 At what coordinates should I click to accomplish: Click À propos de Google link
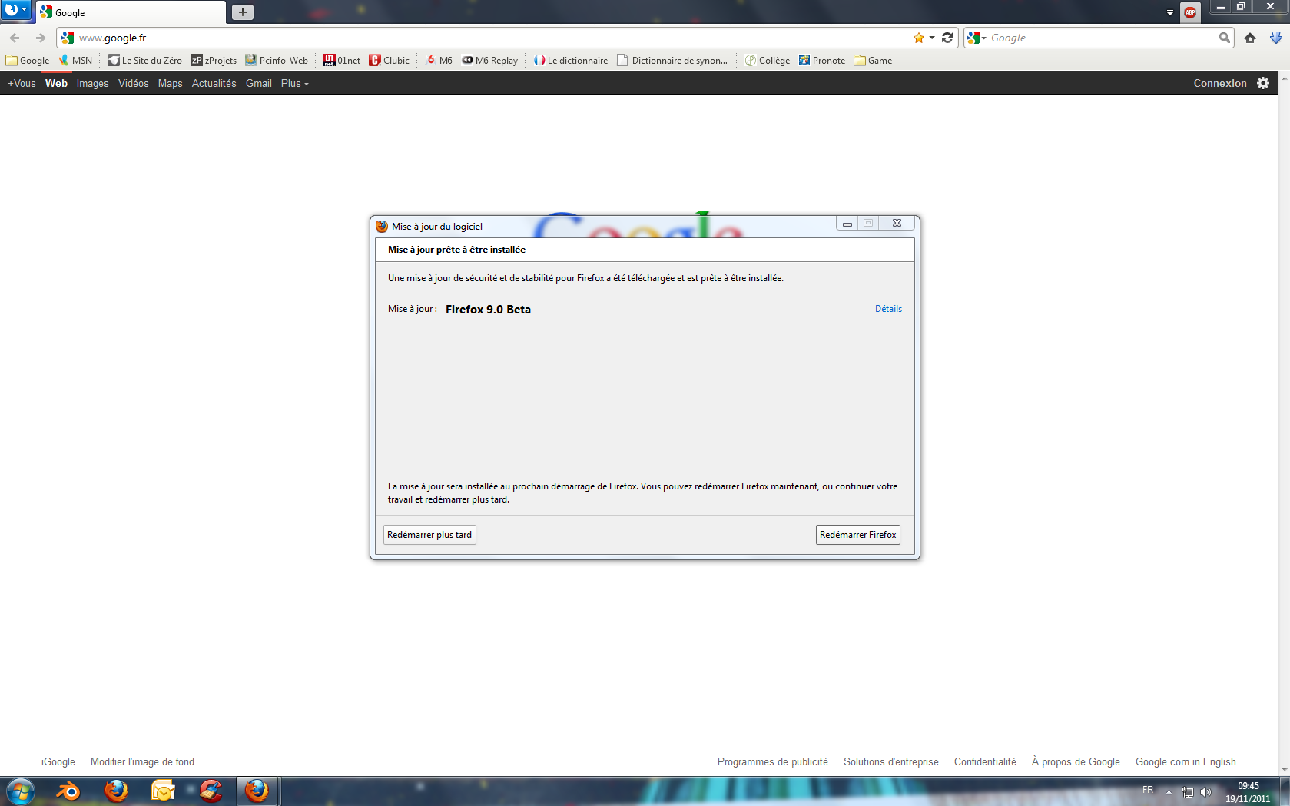(1076, 762)
